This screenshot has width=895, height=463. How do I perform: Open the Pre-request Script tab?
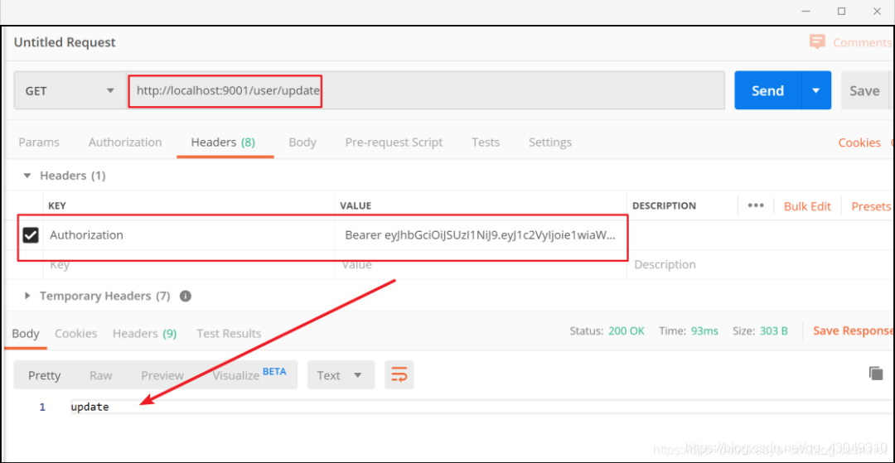click(x=394, y=142)
